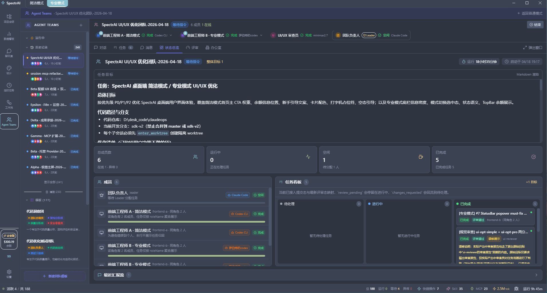The height and width of the screenshot is (293, 547).
Task: Open the 工作流 workflow icon
Action: pos(9,104)
